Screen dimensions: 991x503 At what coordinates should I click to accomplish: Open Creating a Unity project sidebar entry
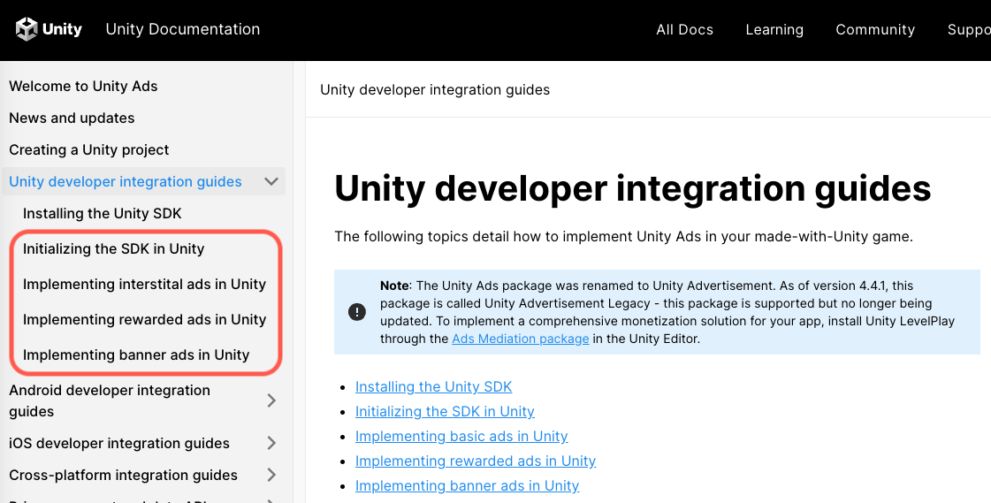89,149
